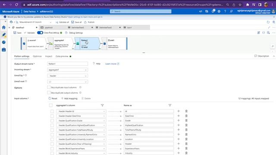Viewport: 276px width, 155px height.
Task: Tick the checkbox for header.Header.DateTime row
Action: coord(52,116)
